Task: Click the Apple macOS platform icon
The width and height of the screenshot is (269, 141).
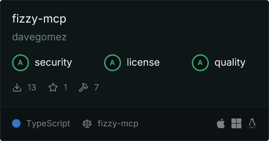Action: [221, 123]
